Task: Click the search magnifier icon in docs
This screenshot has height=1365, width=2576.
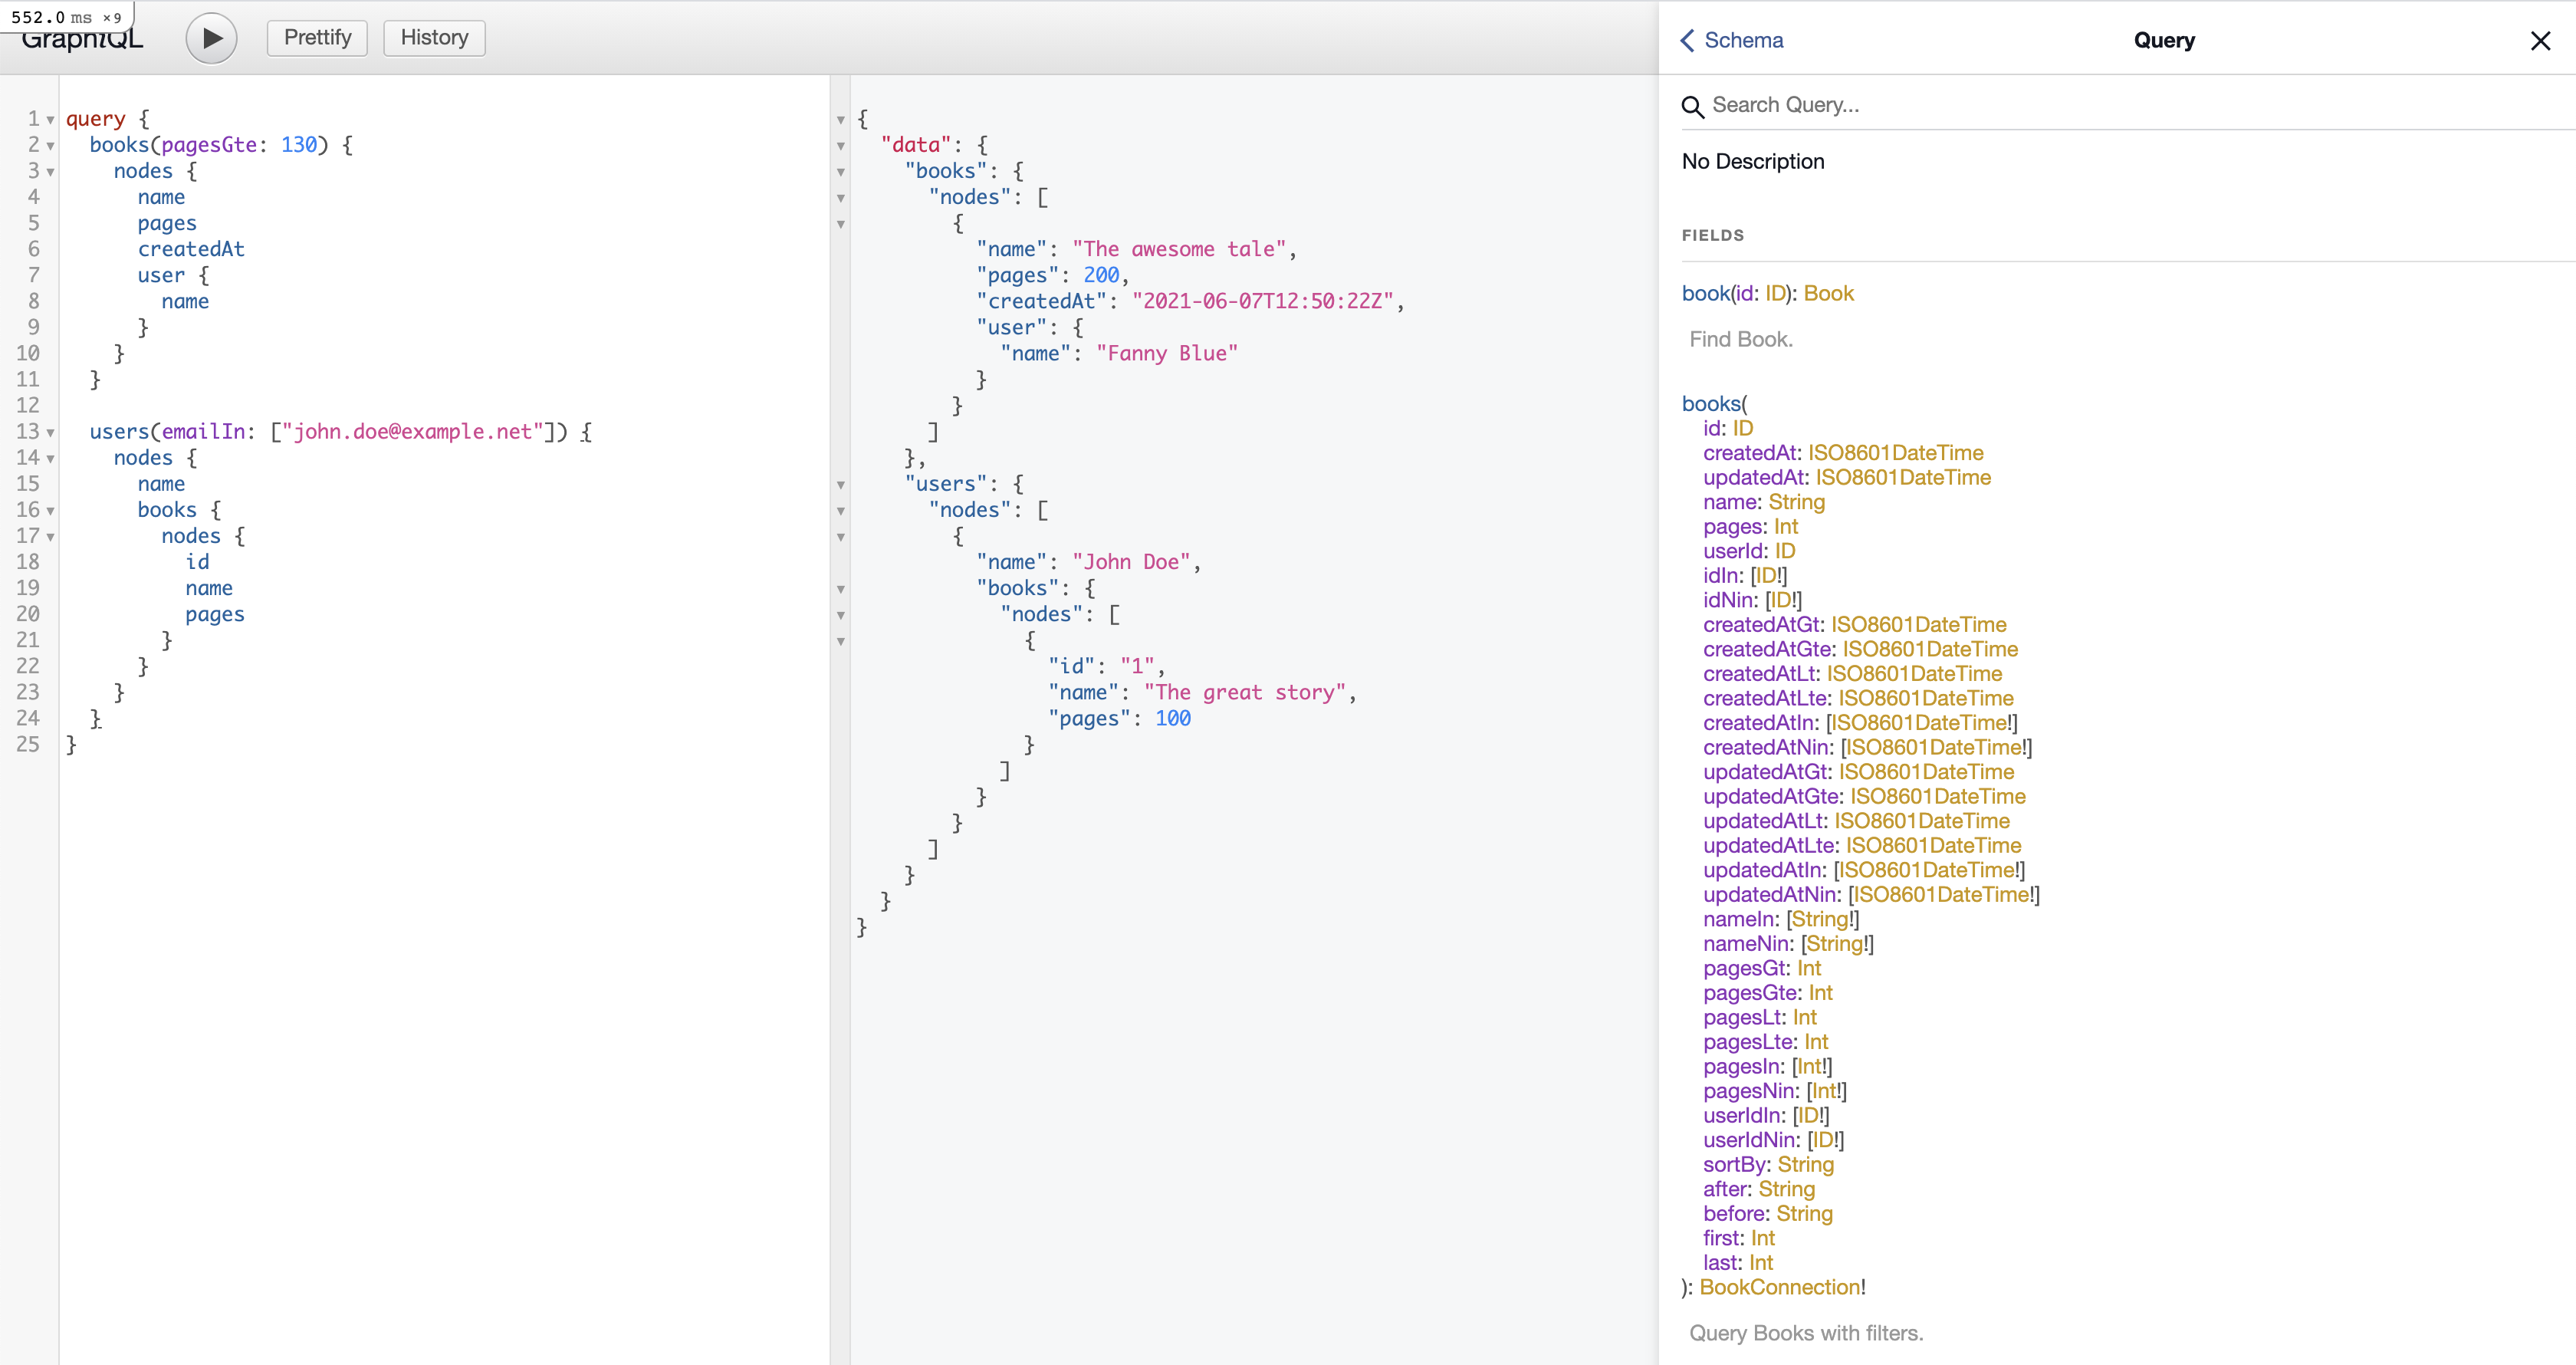Action: [1692, 106]
